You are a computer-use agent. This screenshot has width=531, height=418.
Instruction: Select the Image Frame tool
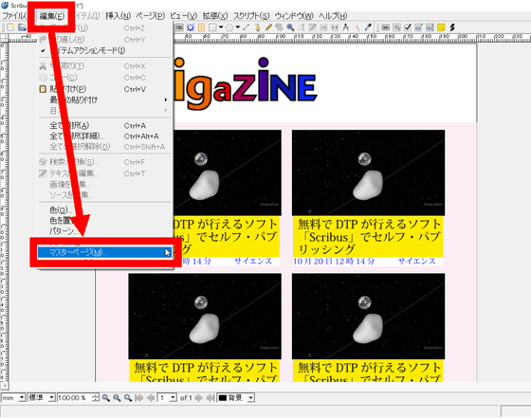179,27
